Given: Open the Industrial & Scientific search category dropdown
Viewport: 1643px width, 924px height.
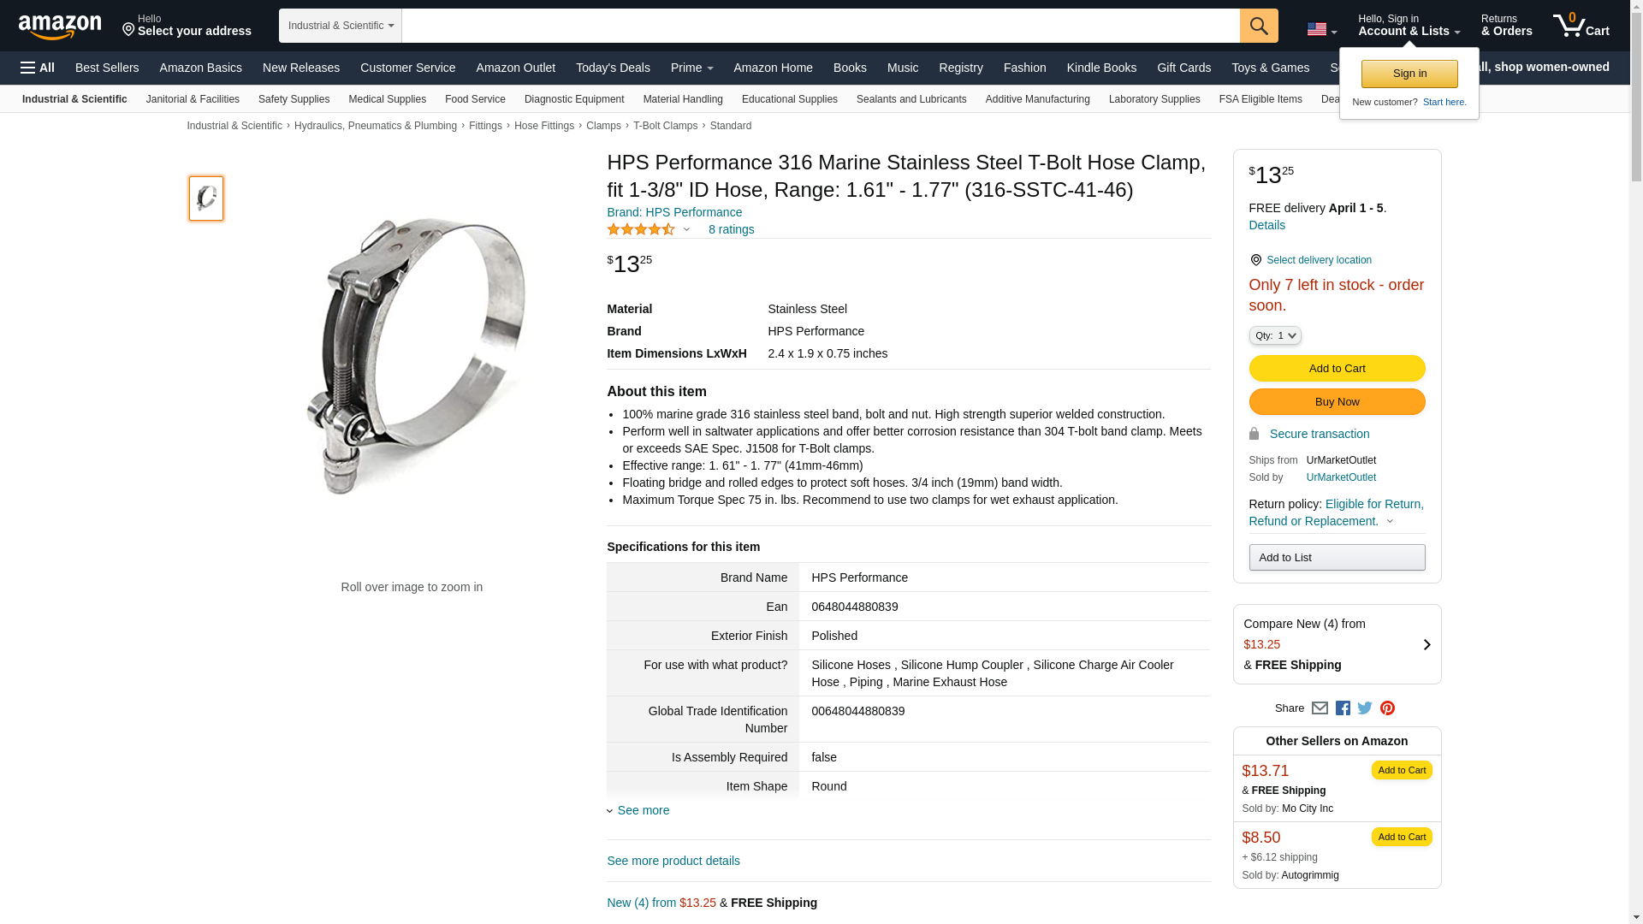Looking at the screenshot, I should (x=340, y=26).
